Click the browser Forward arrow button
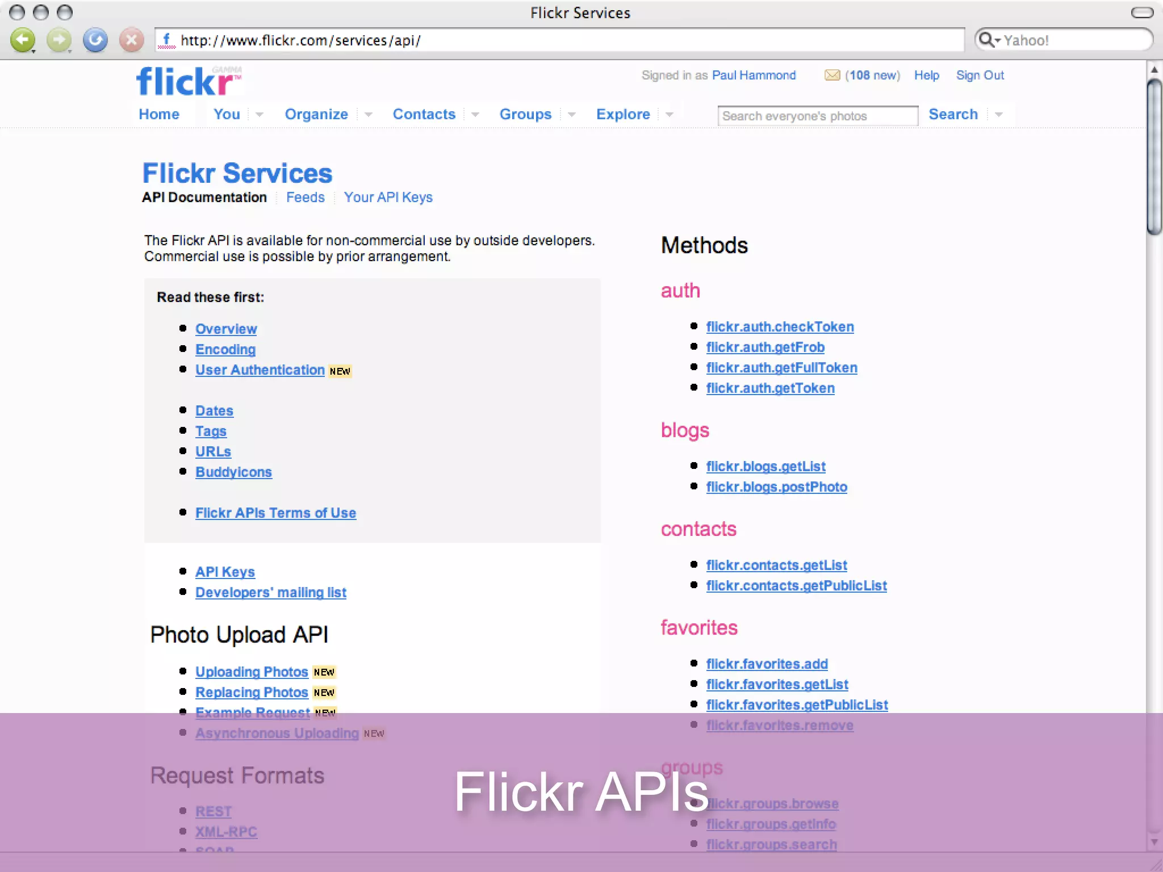The width and height of the screenshot is (1163, 872). point(59,40)
